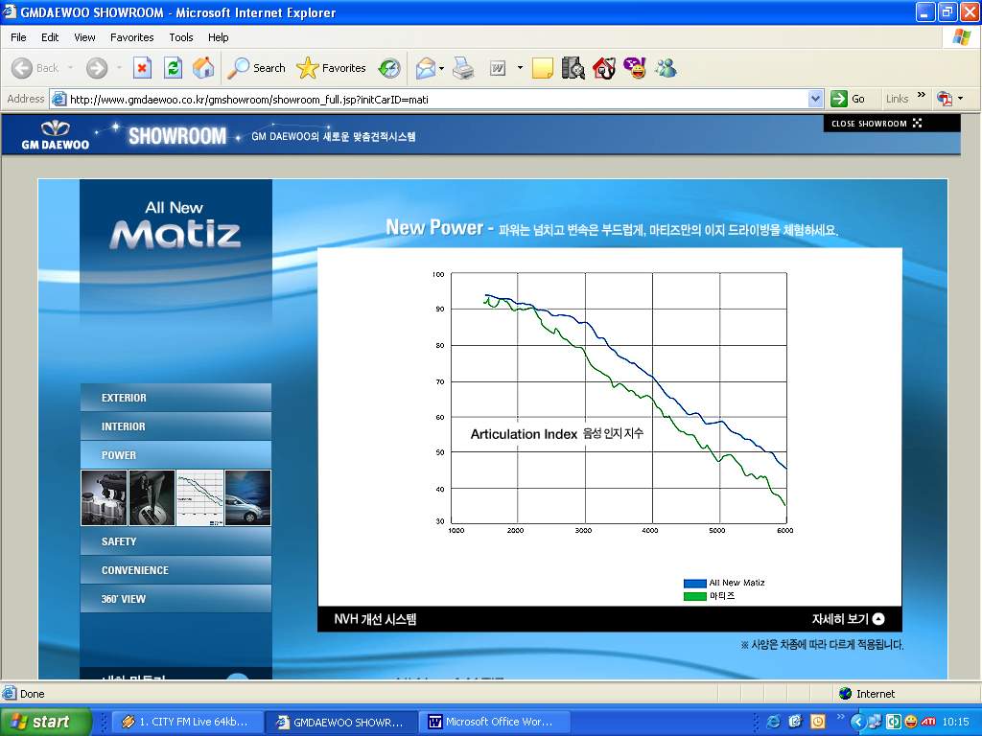The width and height of the screenshot is (982, 736).
Task: Open Yahoo Messenger toolbar icon
Action: point(635,68)
